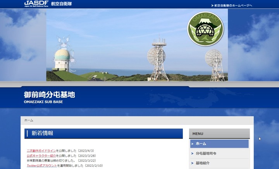The width and height of the screenshot is (279, 169).
Task: Click the arrow icon beside 分屯基地司令
Action: point(192,154)
